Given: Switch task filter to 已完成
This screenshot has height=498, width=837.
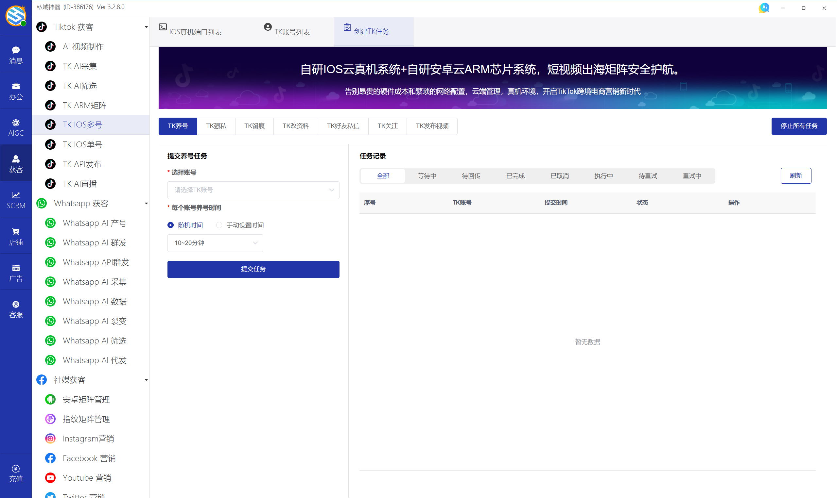Looking at the screenshot, I should tap(515, 175).
